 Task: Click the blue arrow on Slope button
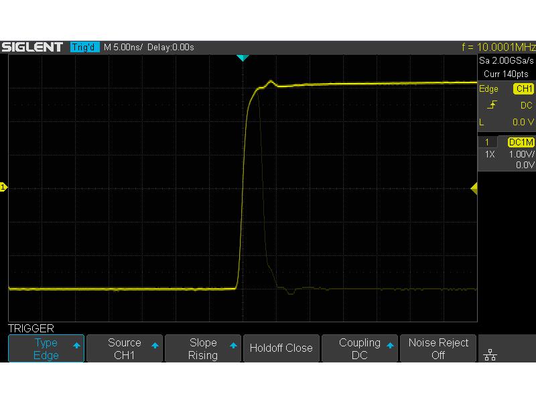(233, 345)
